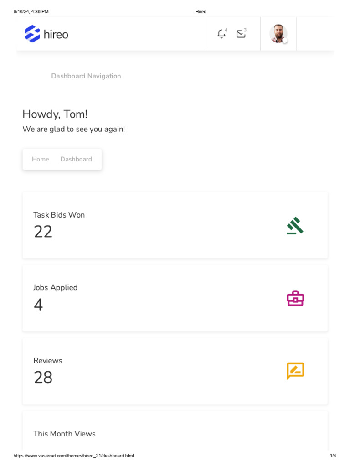Open the user avatar menu
This screenshot has width=350, height=467.
278,34
